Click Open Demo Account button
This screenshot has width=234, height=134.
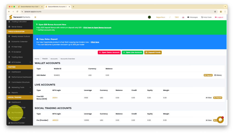click(109, 53)
